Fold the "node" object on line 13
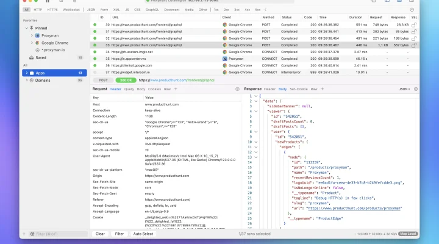Screen dimensions: 439x244 click(x=256, y=157)
